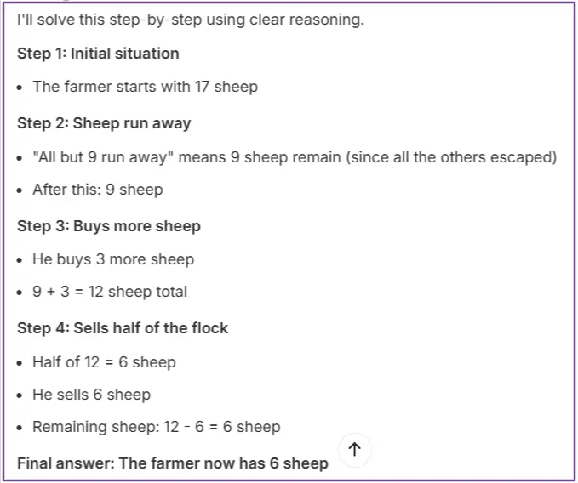This screenshot has height=483, width=578.
Task: Click the intro sentence about step-by-step reasoning
Action: click(191, 20)
